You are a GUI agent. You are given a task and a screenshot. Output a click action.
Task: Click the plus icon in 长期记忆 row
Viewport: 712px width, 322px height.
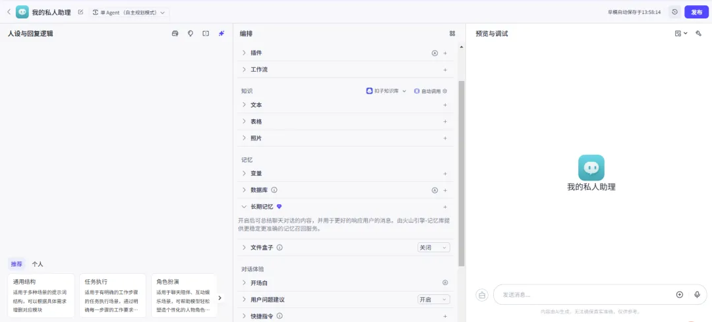tap(445, 207)
